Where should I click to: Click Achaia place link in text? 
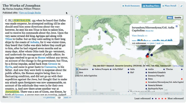click(x=34, y=42)
